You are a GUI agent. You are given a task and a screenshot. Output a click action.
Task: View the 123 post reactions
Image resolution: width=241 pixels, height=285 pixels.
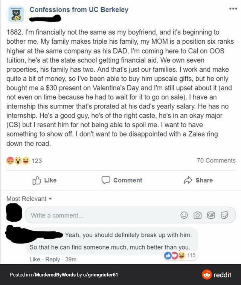click(37, 161)
